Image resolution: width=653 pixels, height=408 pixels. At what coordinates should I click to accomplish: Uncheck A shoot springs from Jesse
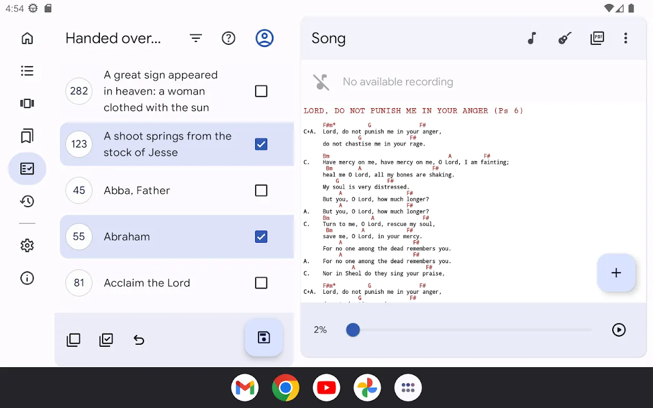click(261, 144)
